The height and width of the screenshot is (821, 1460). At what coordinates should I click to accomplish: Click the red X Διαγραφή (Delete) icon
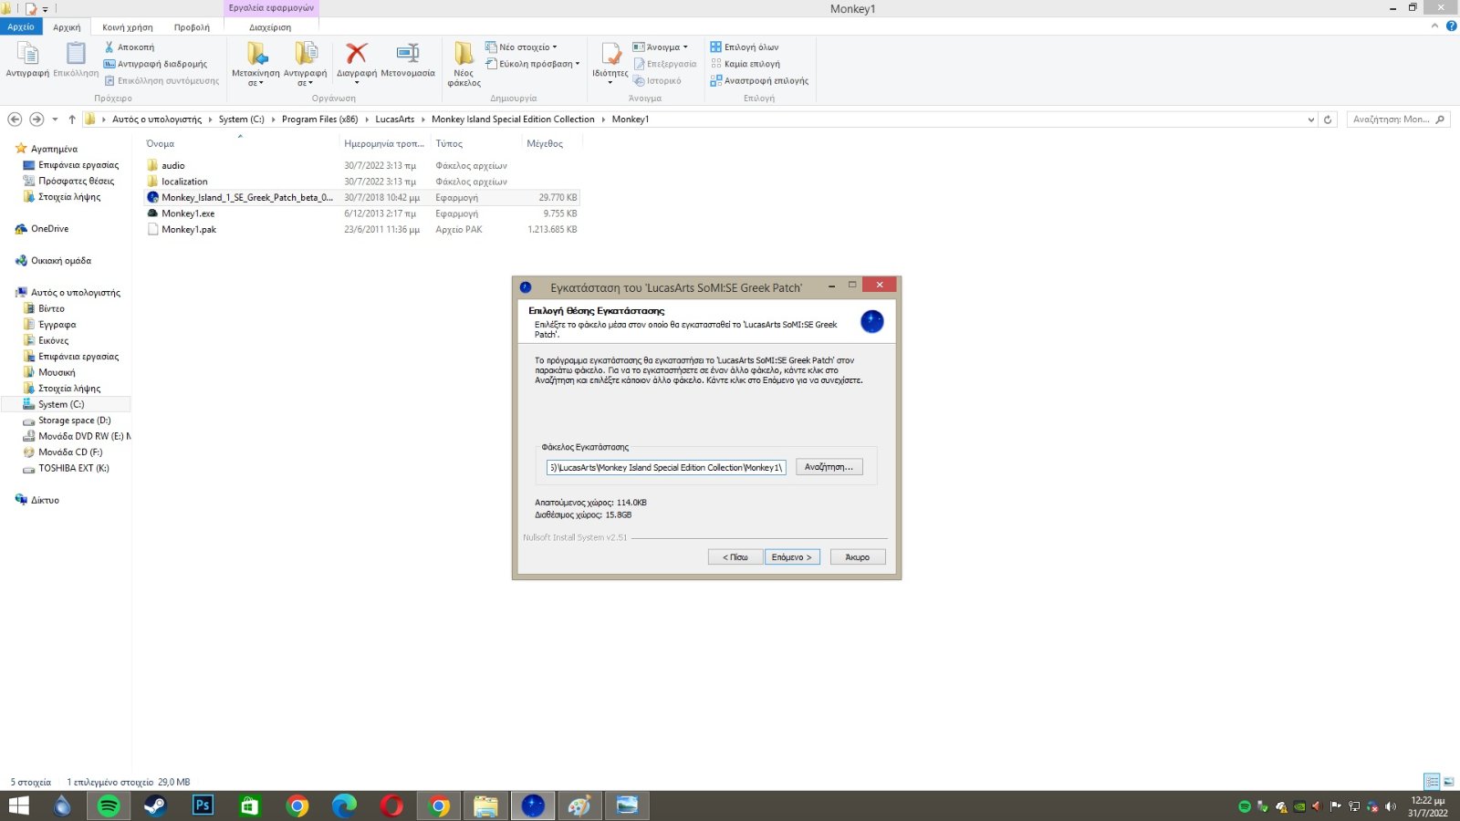(x=357, y=53)
